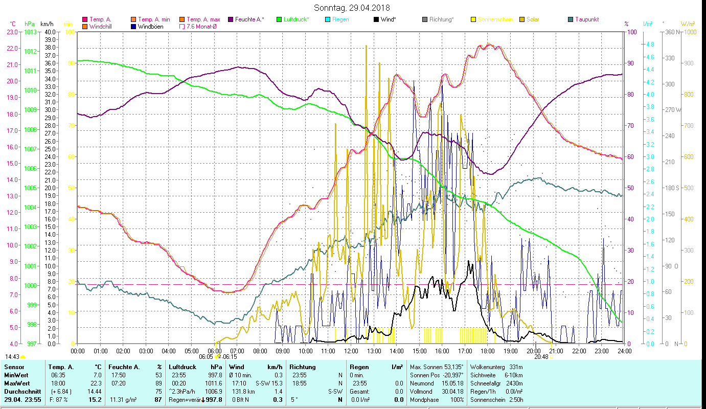Click the purple Feuchte A.* legend swatch

pos(230,20)
